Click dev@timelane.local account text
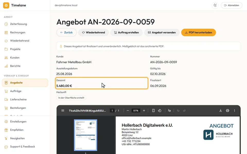The image size is (247, 154). tap(66, 5)
